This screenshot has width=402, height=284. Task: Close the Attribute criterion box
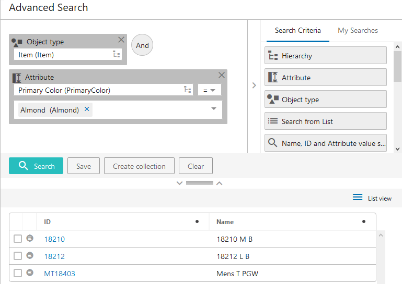click(222, 75)
